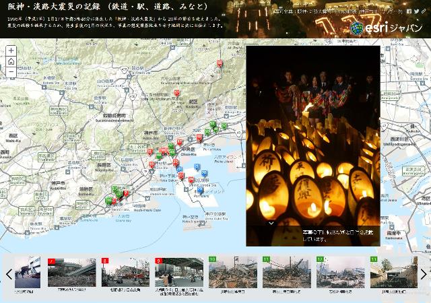Select red map marker 25

click(175, 162)
